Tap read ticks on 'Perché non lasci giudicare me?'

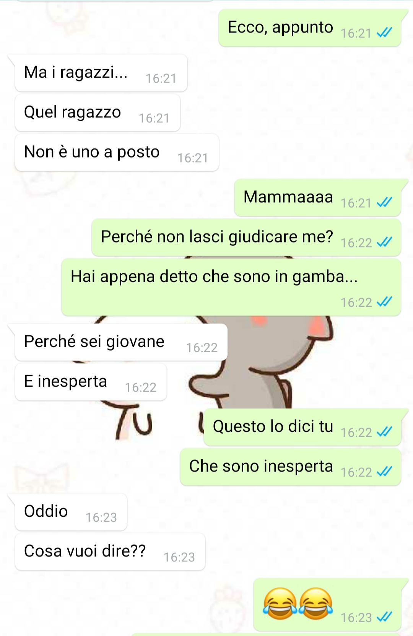pyautogui.click(x=384, y=242)
